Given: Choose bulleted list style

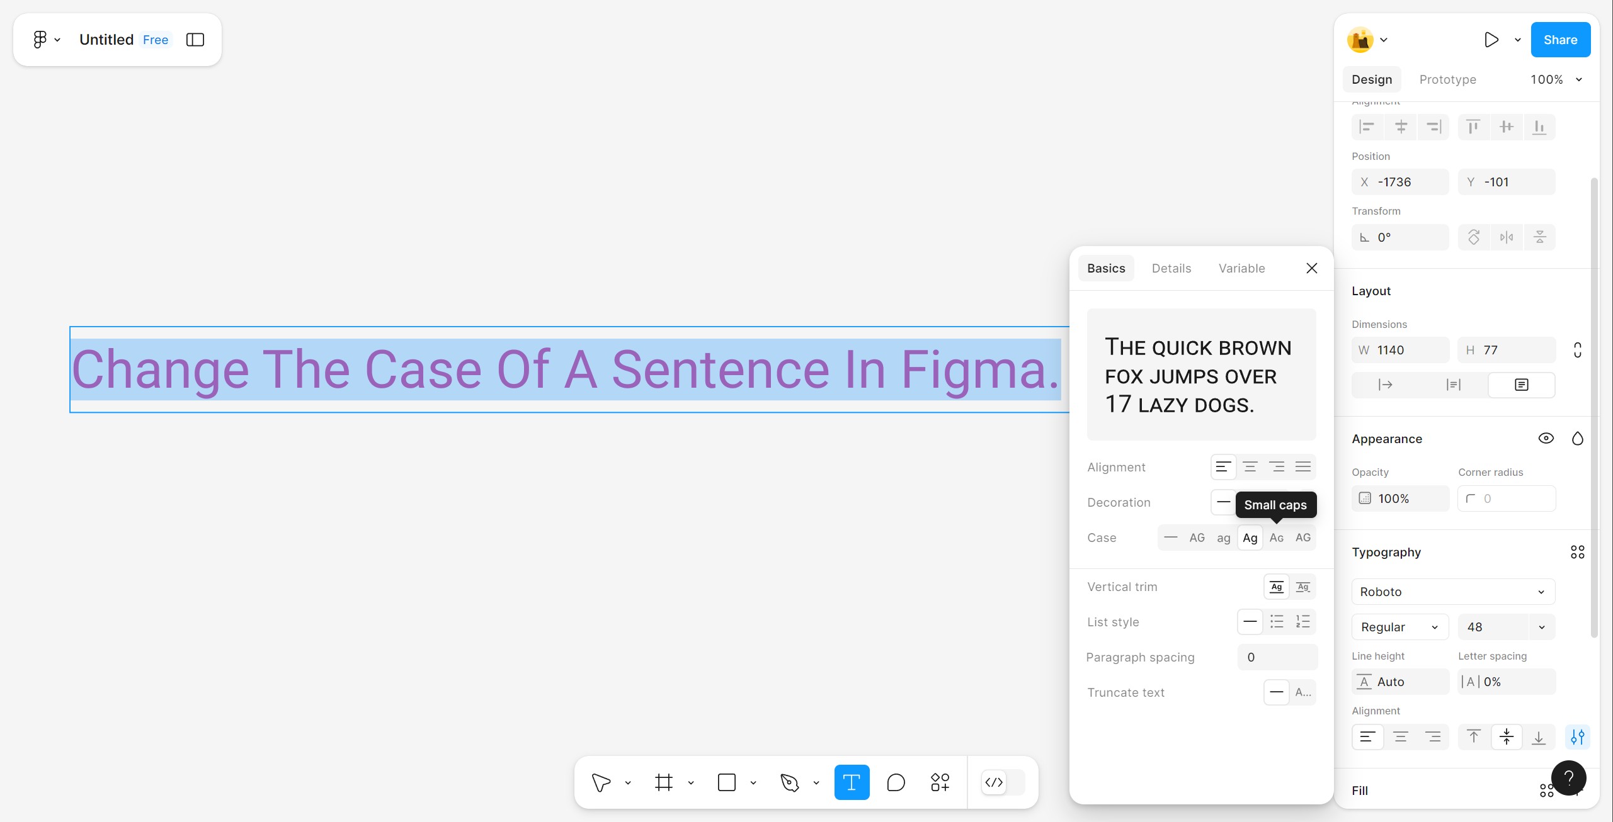Looking at the screenshot, I should pyautogui.click(x=1277, y=622).
